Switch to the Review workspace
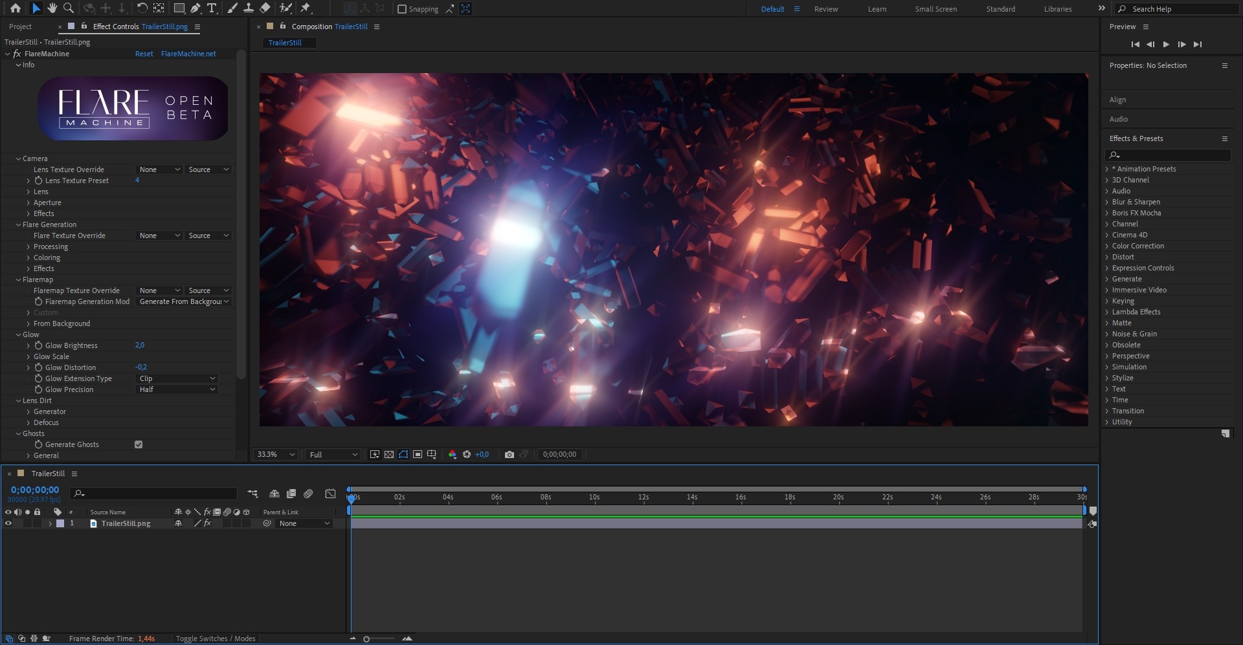 point(825,9)
